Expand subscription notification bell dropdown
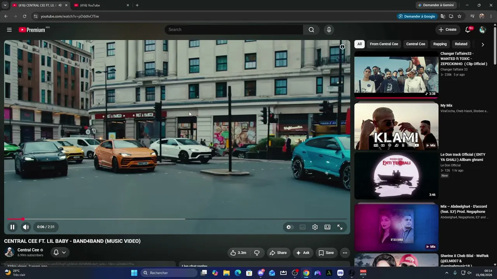497x279 pixels. [59, 252]
